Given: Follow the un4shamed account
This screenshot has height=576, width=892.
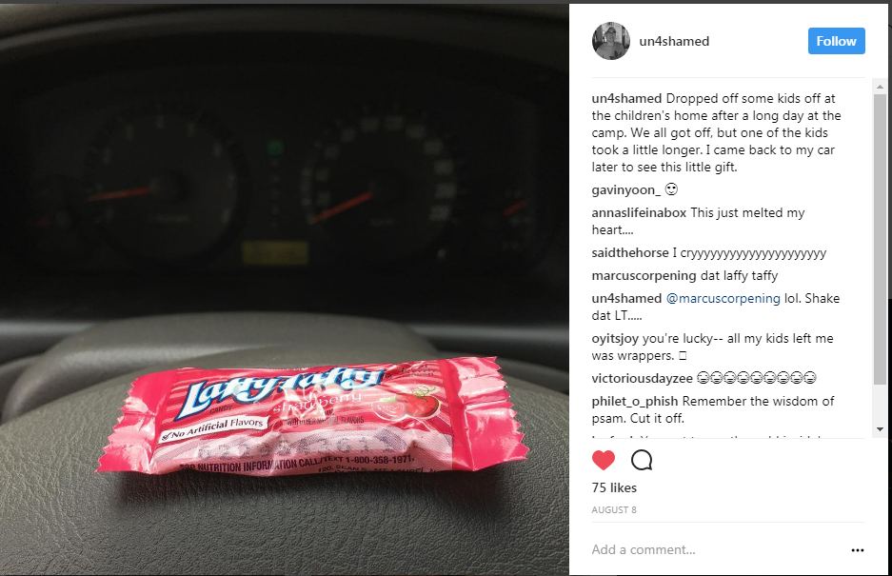Looking at the screenshot, I should pyautogui.click(x=836, y=41).
